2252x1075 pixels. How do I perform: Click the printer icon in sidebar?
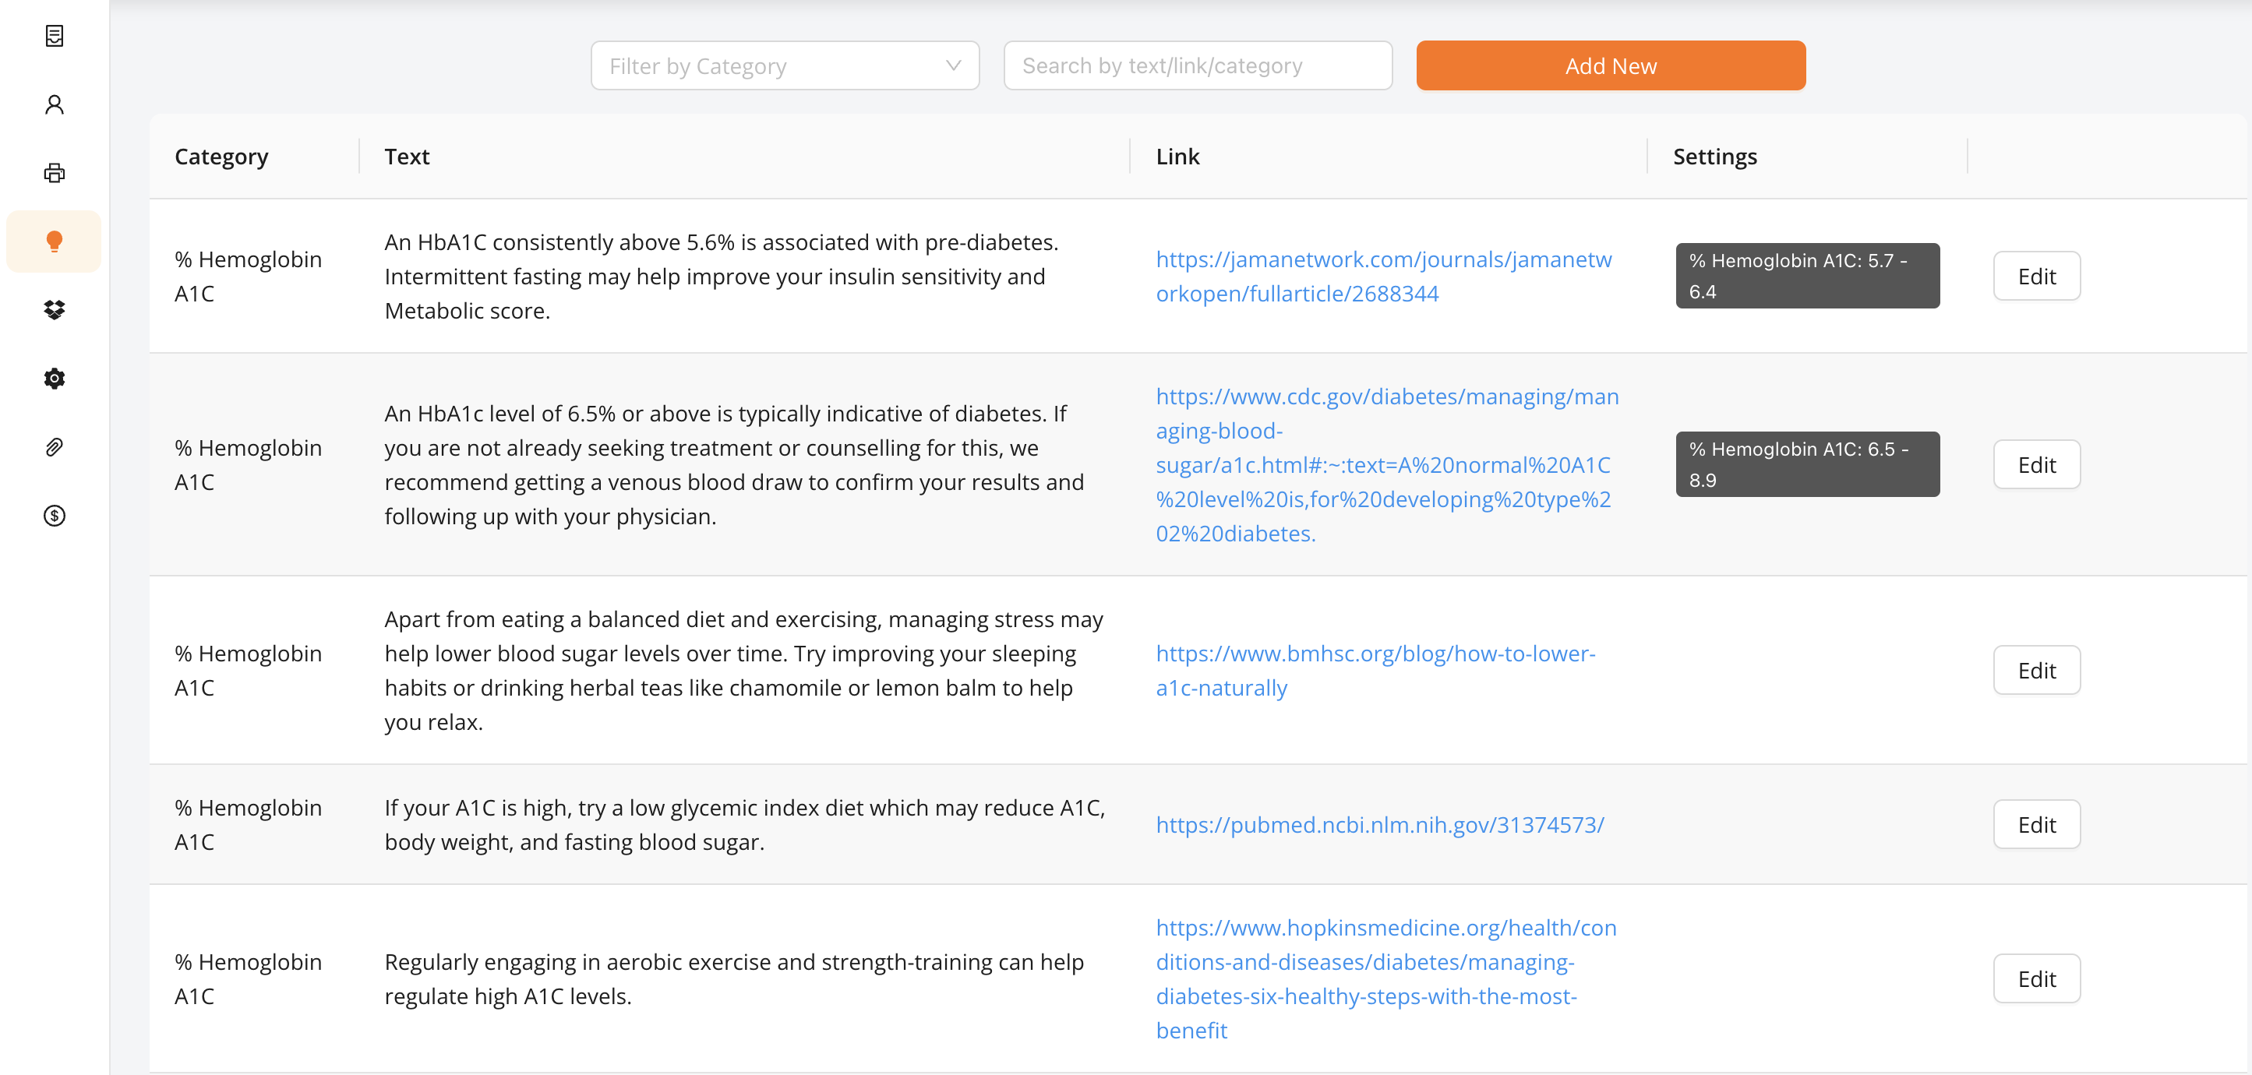click(x=55, y=173)
